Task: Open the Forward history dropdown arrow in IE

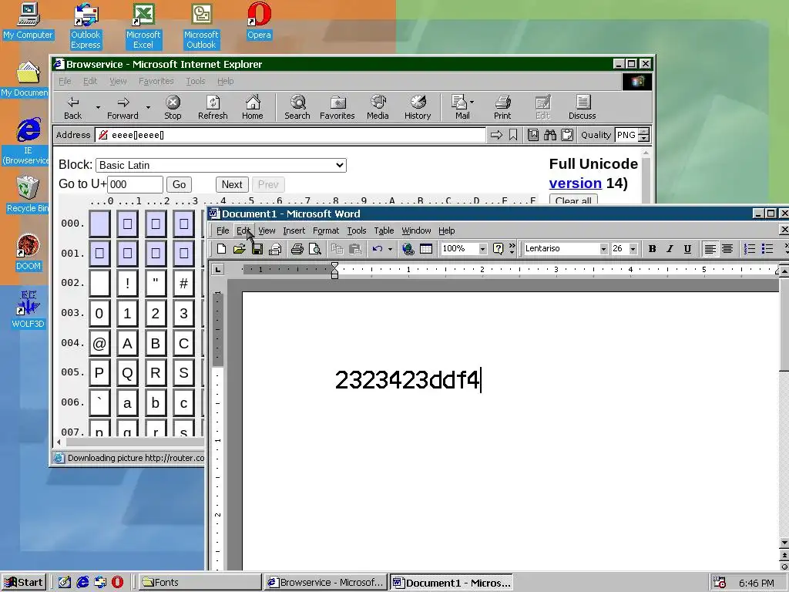Action: (x=148, y=107)
